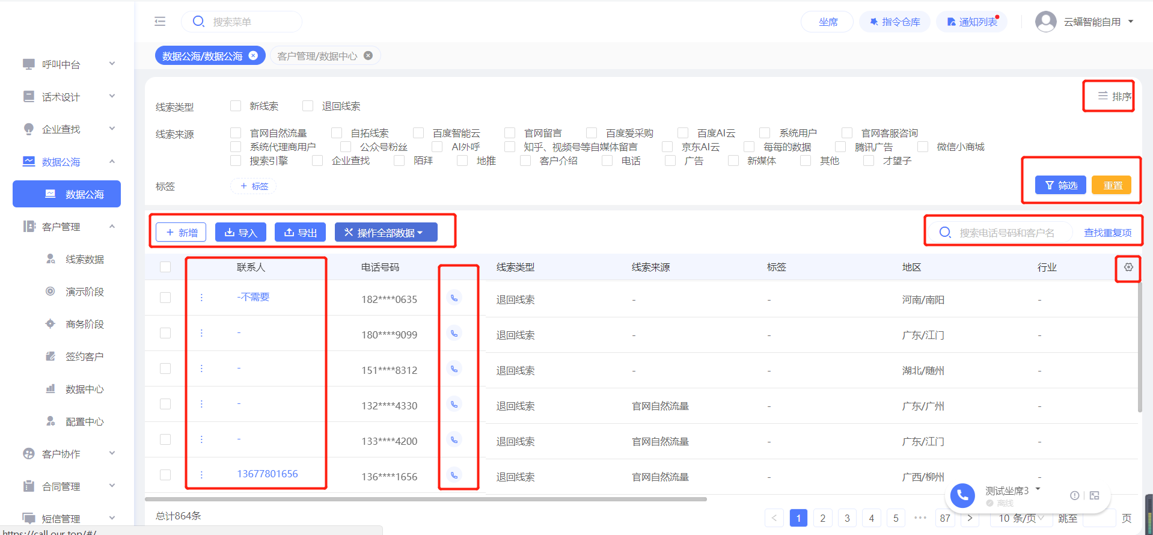The height and width of the screenshot is (535, 1153).
Task: Open the 操作全部数据 dropdown
Action: (x=386, y=233)
